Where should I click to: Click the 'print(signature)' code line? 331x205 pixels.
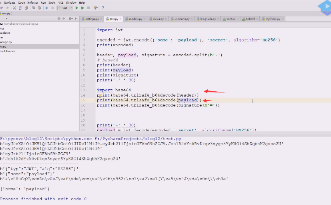[x=117, y=75]
